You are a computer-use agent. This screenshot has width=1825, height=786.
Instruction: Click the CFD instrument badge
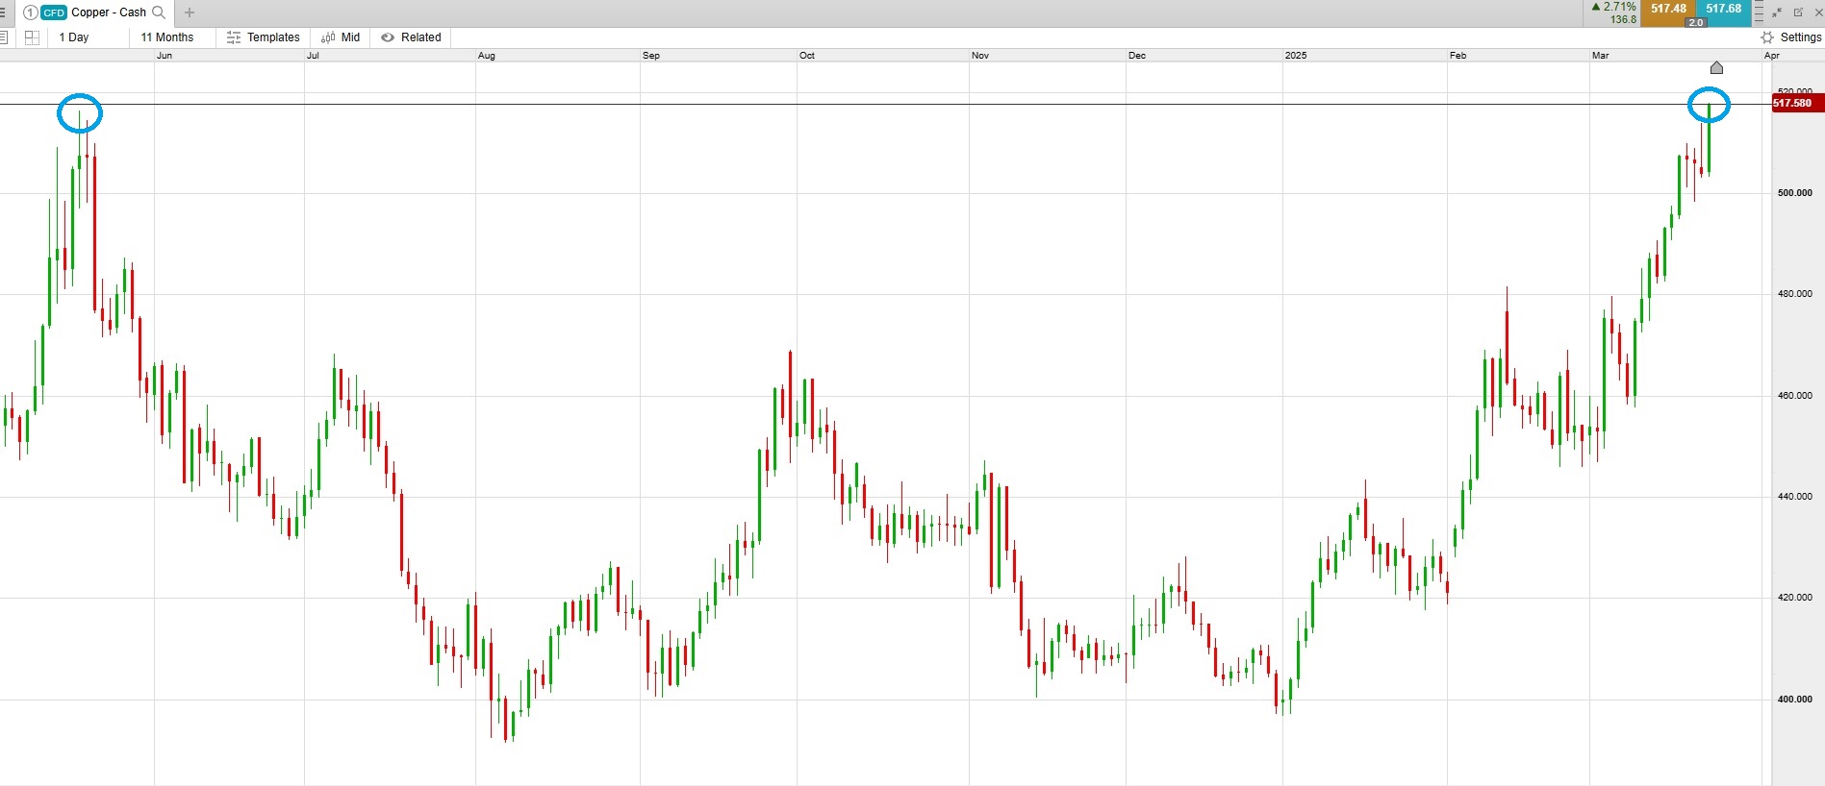pyautogui.click(x=54, y=12)
